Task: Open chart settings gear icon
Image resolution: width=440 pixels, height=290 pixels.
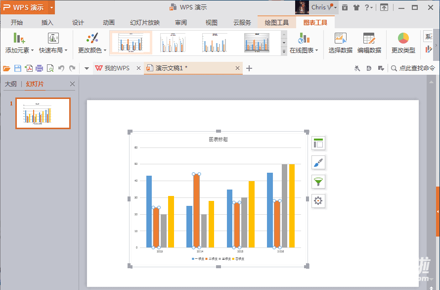Action: coord(318,200)
